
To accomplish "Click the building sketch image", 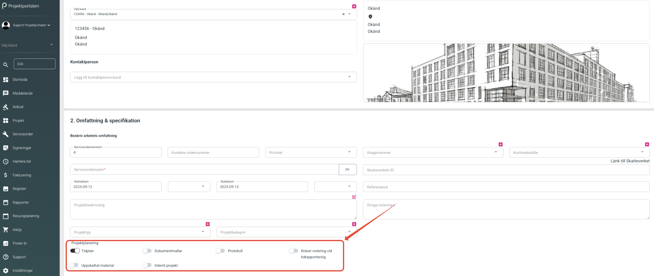I will click(506, 73).
